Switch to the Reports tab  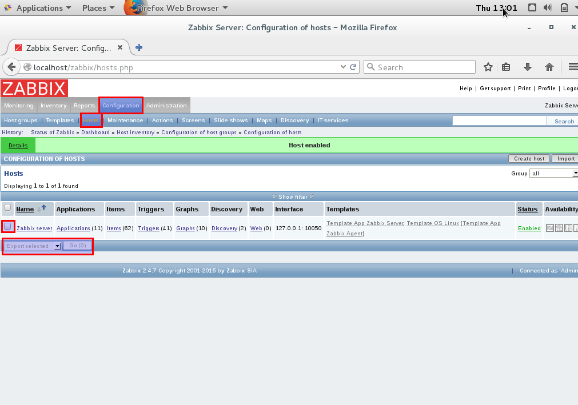coord(84,105)
